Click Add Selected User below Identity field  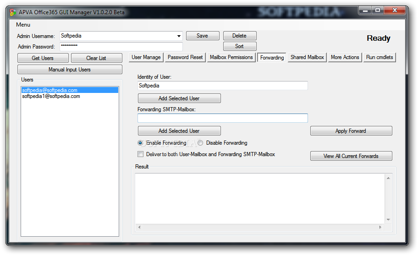pyautogui.click(x=179, y=98)
